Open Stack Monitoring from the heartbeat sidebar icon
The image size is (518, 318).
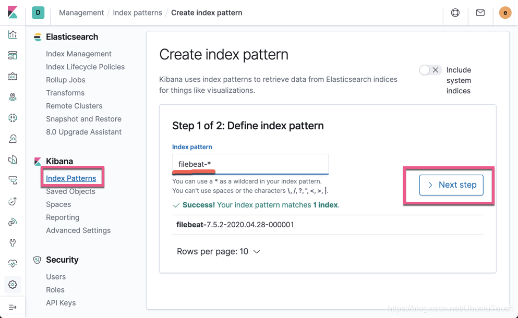coord(13,263)
